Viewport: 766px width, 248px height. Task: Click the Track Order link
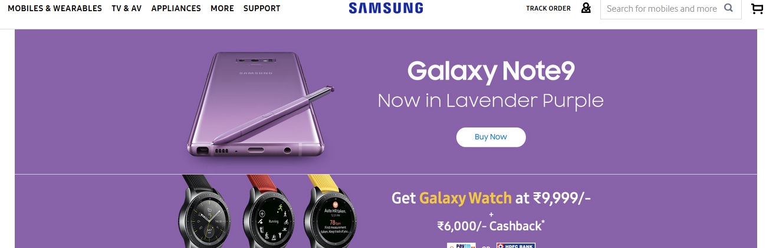coord(548,9)
